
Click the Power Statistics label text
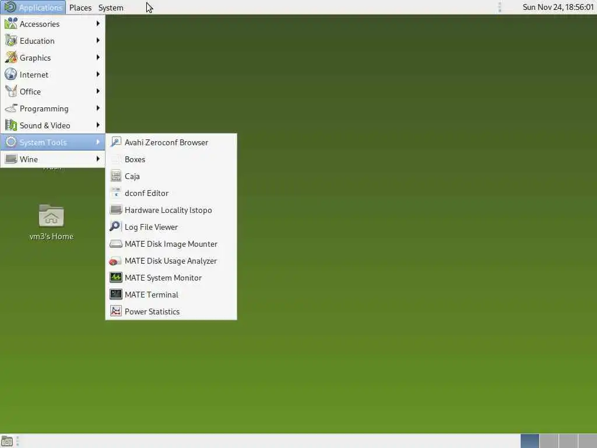[152, 311]
